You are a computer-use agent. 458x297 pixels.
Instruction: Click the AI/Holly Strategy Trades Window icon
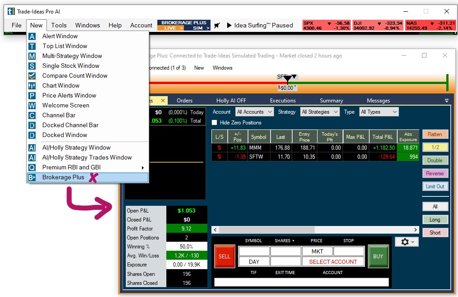tap(32, 158)
